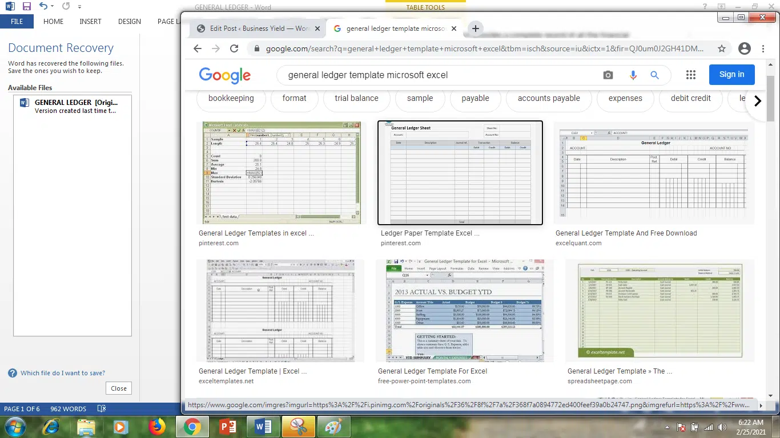Viewport: 780px width, 438px height.
Task: Open the FILE tab in Word
Action: (x=17, y=22)
